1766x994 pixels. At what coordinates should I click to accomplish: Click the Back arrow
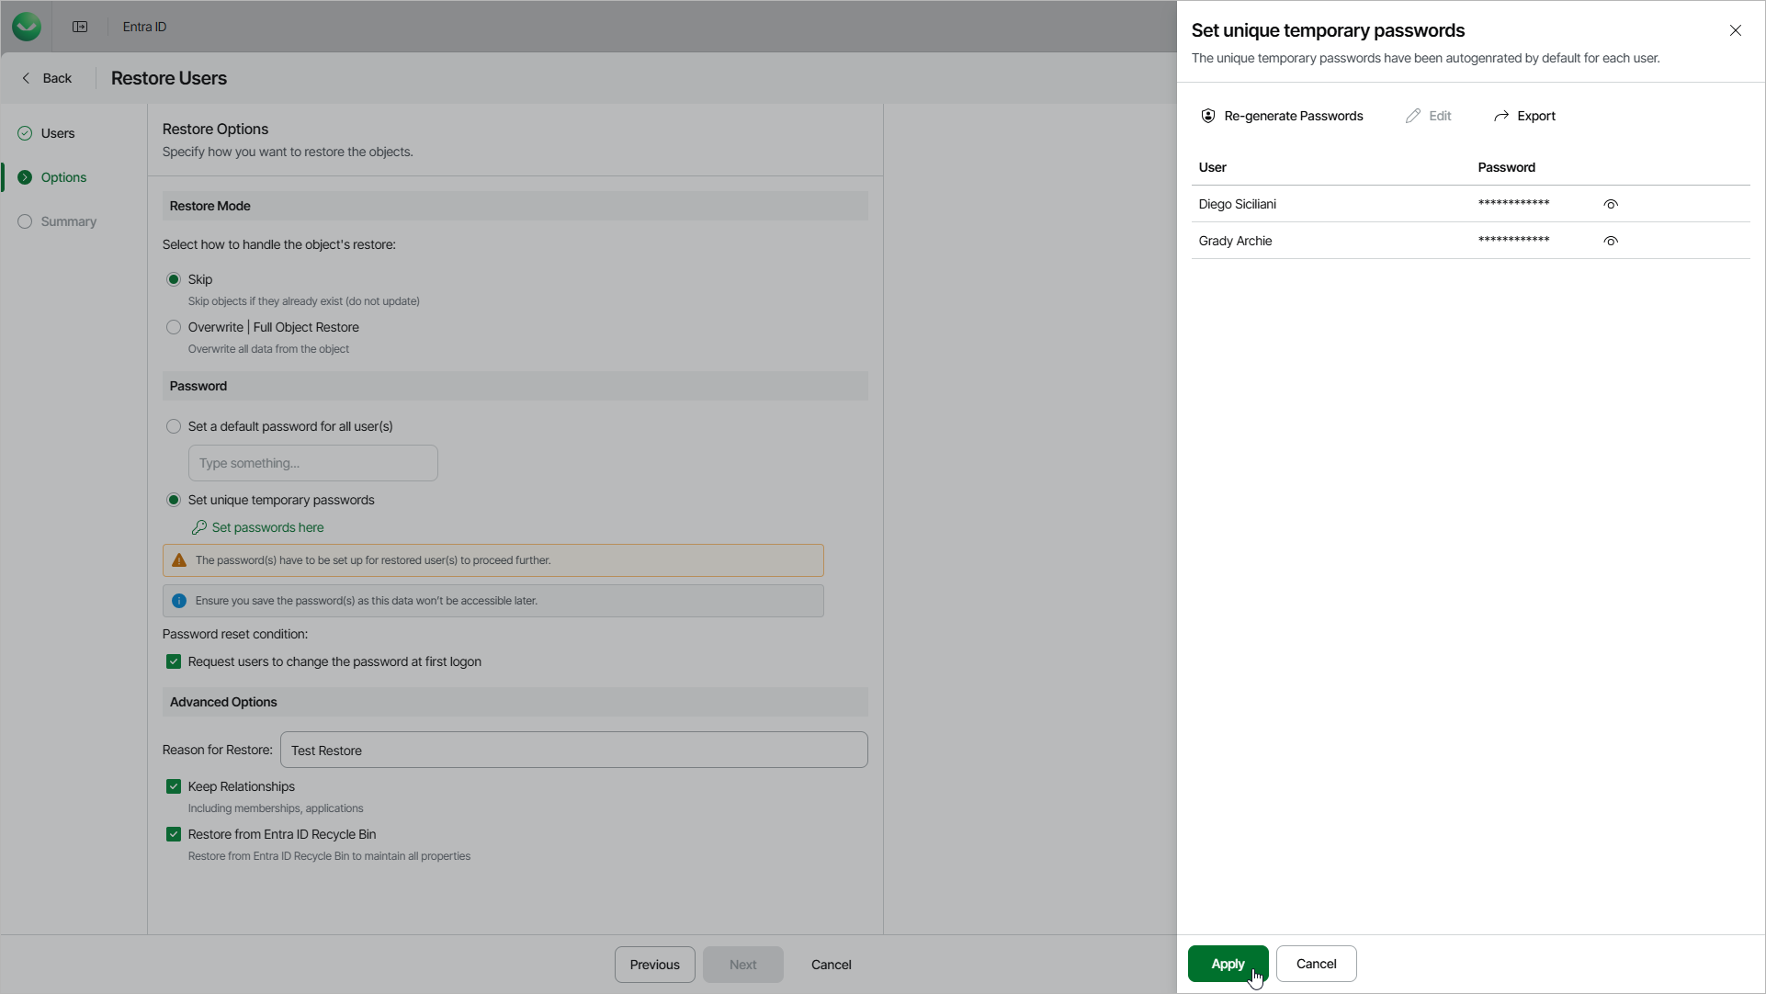coord(27,78)
